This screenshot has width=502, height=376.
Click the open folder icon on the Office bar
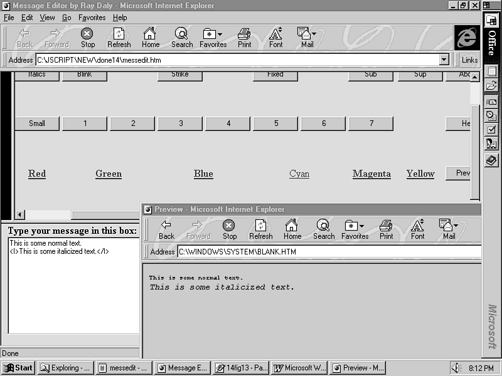tap(491, 86)
